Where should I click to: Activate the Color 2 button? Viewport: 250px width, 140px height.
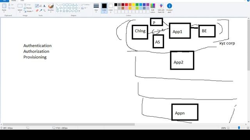111,8
